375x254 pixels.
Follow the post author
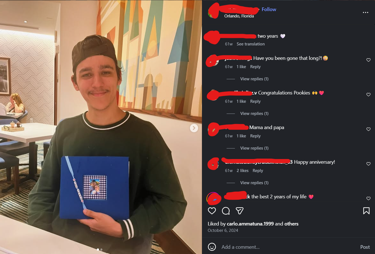(269, 9)
